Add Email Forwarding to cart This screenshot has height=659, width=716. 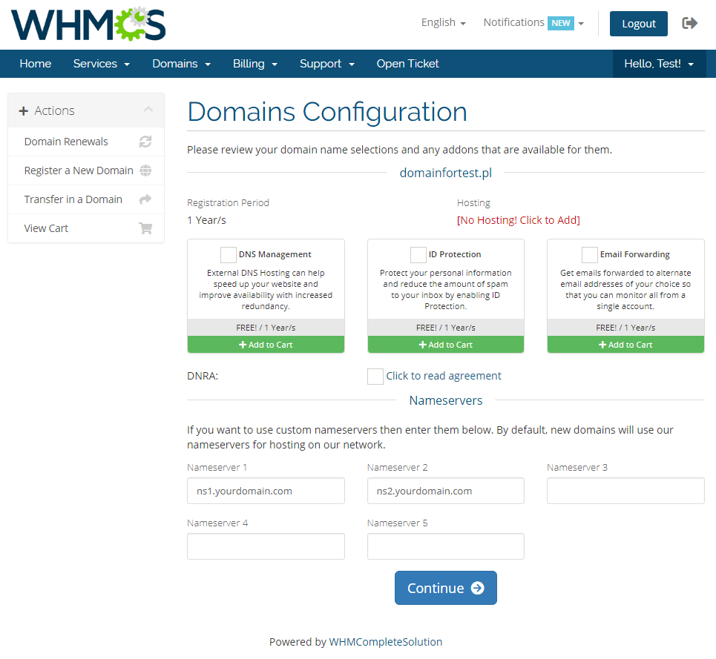pyautogui.click(x=625, y=345)
